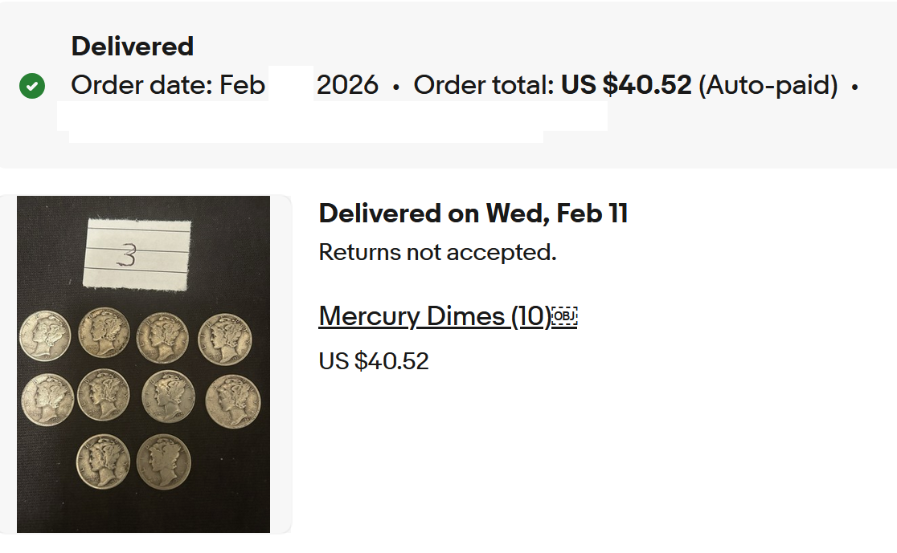The image size is (897, 553).
Task: Click the first dime in the photo's top row
Action: (x=45, y=335)
